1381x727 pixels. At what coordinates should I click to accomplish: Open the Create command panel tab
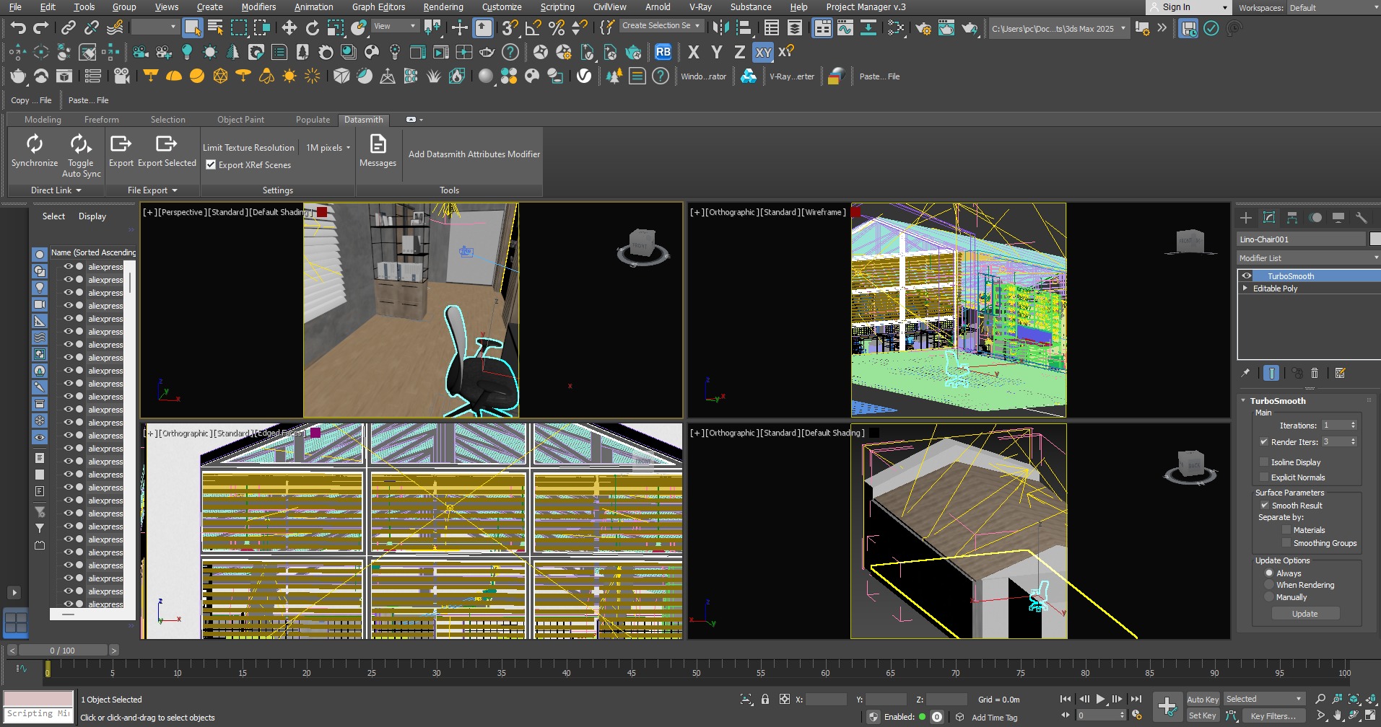pyautogui.click(x=1246, y=217)
